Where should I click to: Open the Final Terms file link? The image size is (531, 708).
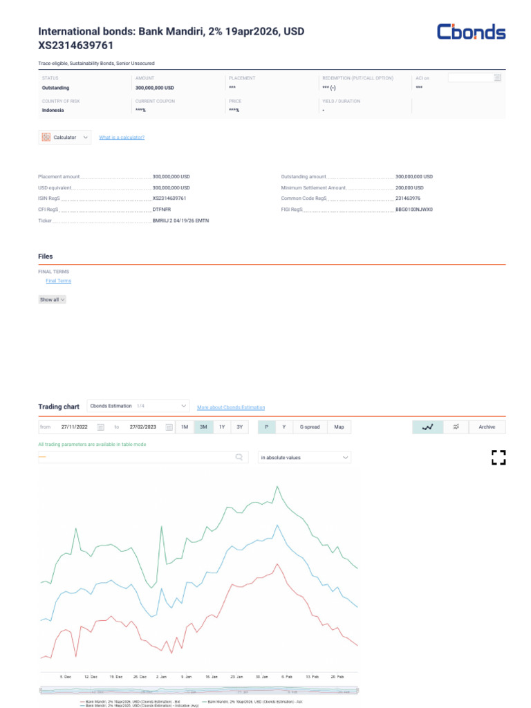click(58, 281)
